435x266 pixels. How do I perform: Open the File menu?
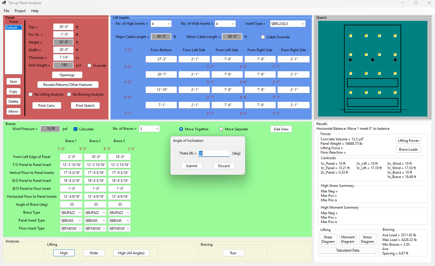pyautogui.click(x=6, y=11)
